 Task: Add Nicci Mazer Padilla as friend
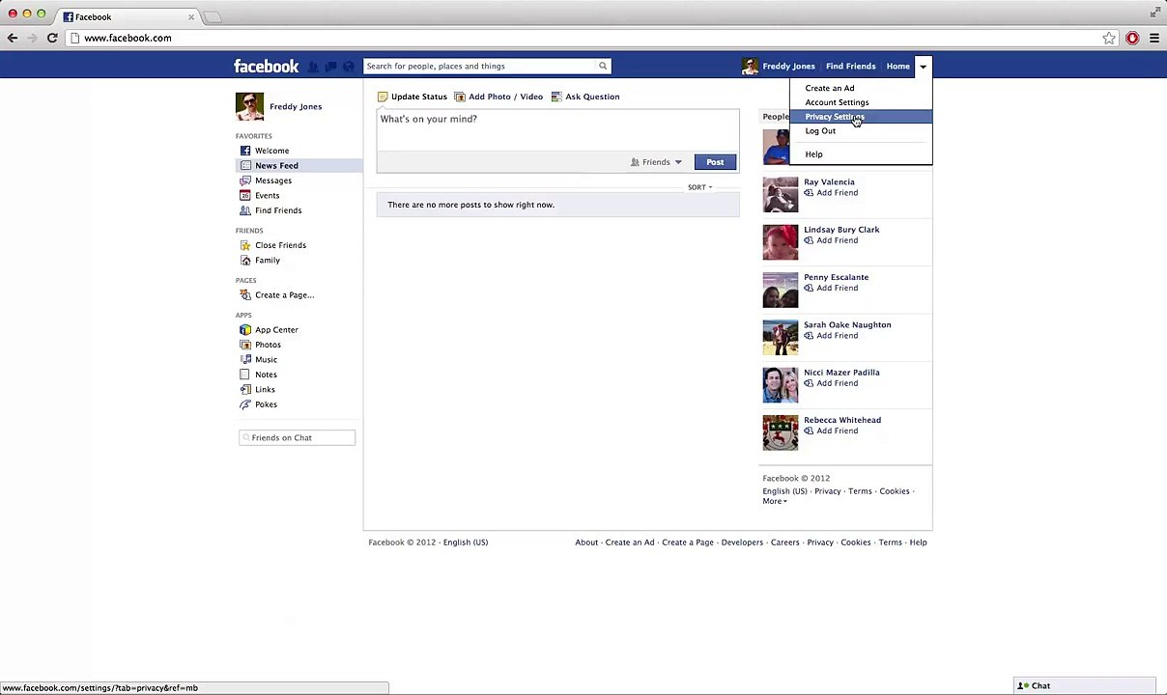(831, 383)
